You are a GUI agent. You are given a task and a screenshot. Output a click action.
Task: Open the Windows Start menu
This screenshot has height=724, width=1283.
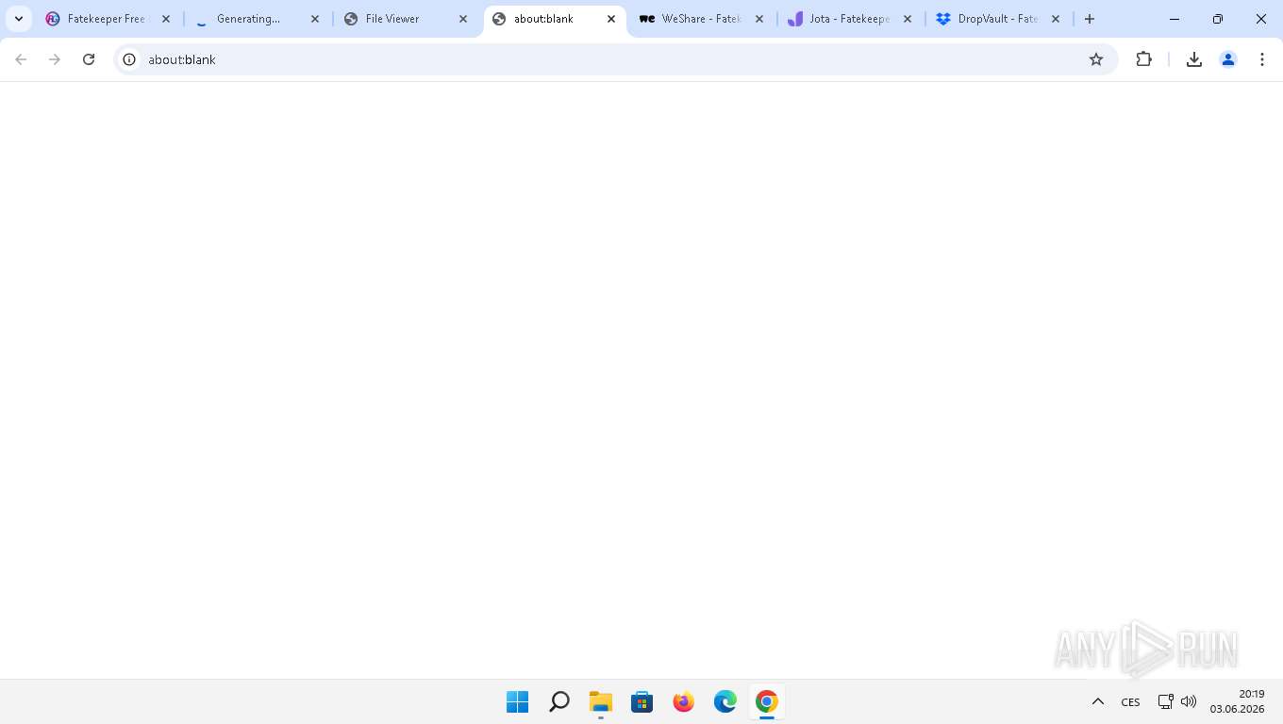coord(517,701)
